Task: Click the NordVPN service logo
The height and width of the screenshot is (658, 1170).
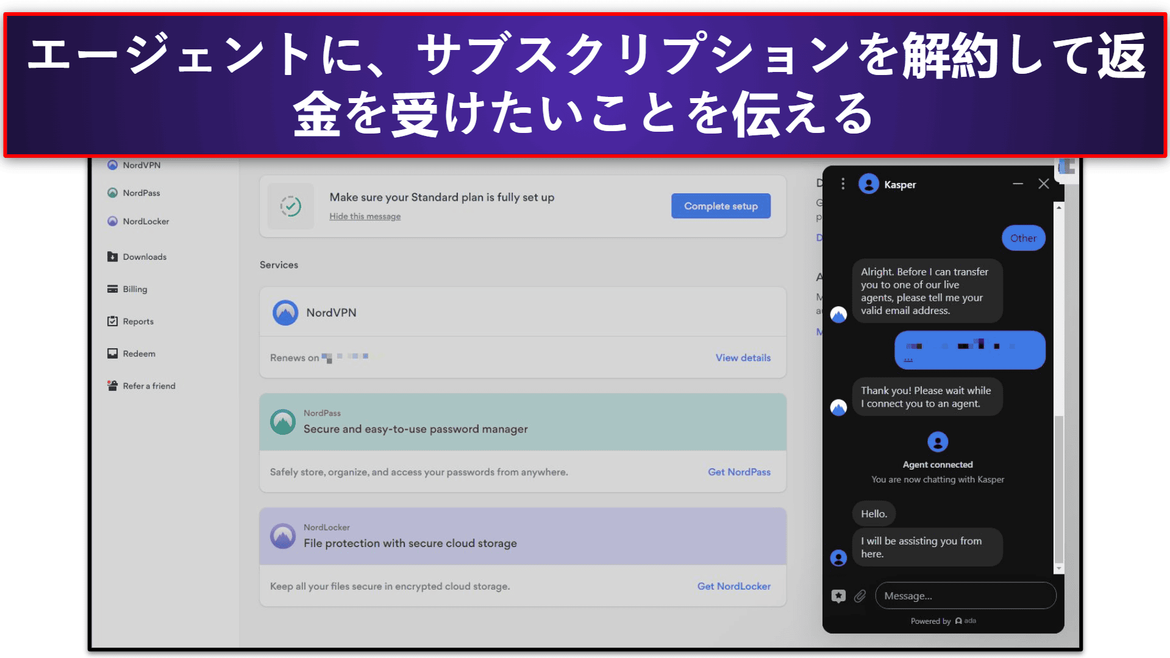Action: (285, 313)
